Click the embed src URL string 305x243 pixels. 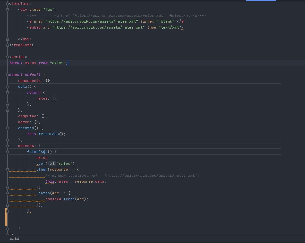tap(99, 27)
